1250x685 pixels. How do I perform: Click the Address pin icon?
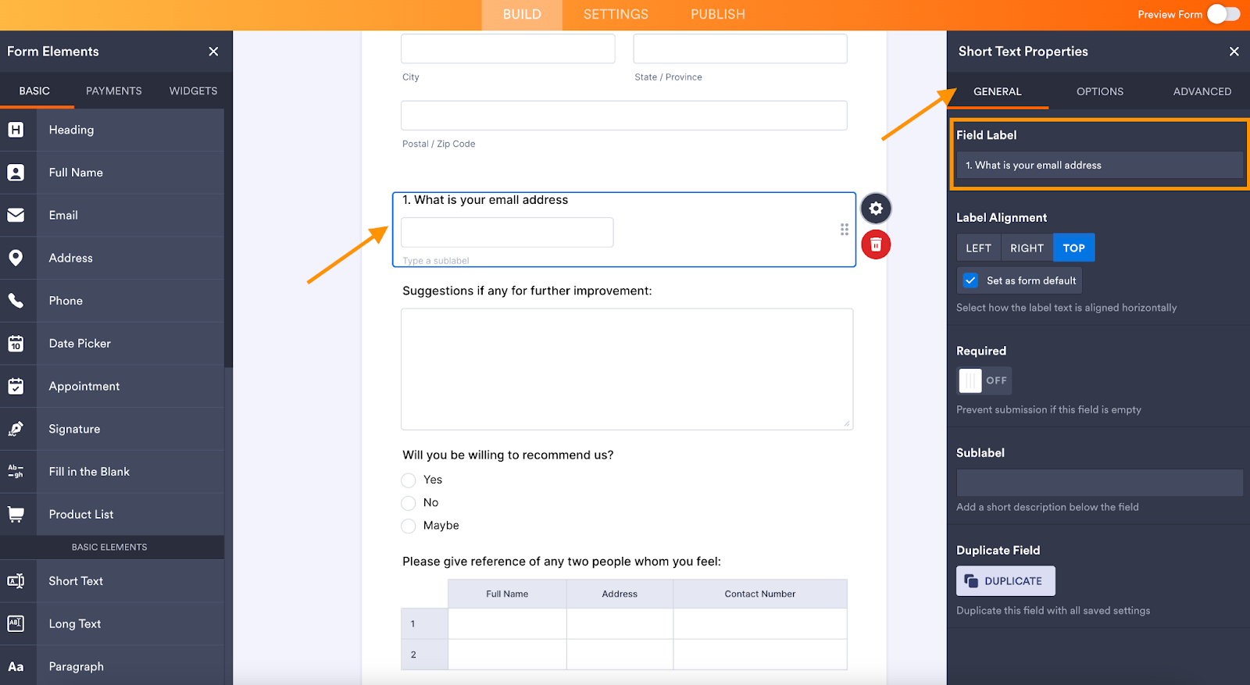click(16, 258)
